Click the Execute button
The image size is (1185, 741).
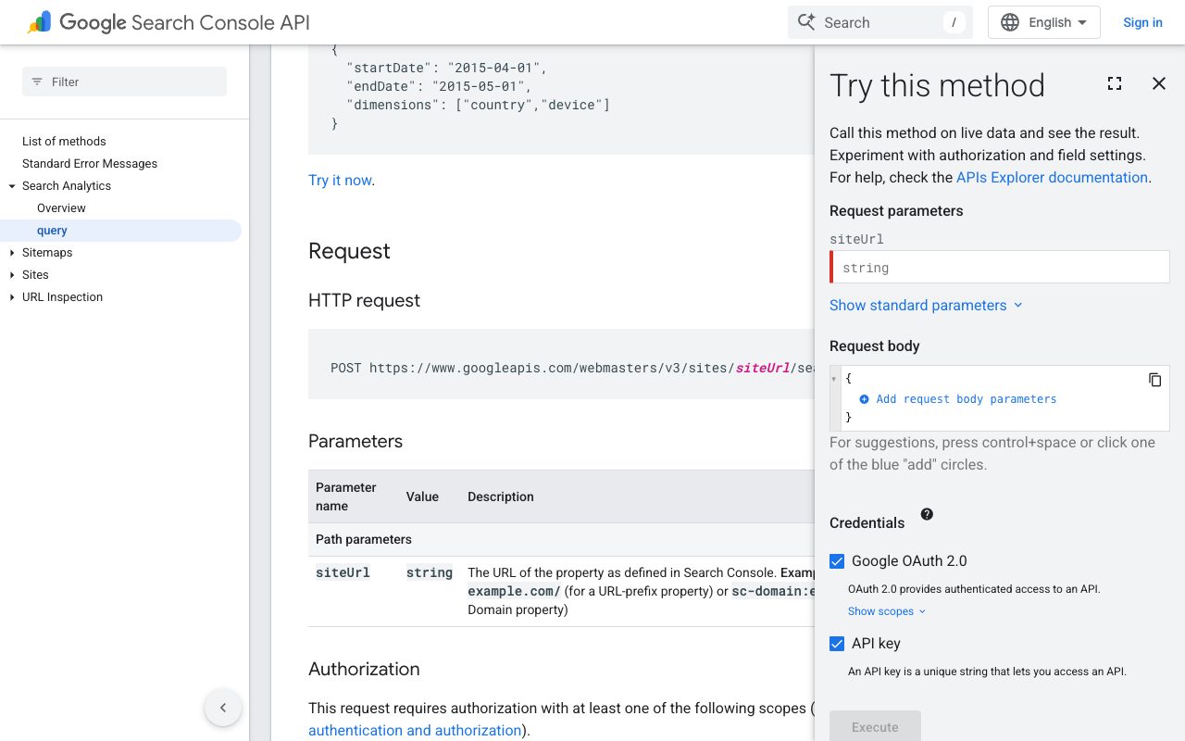point(875,726)
